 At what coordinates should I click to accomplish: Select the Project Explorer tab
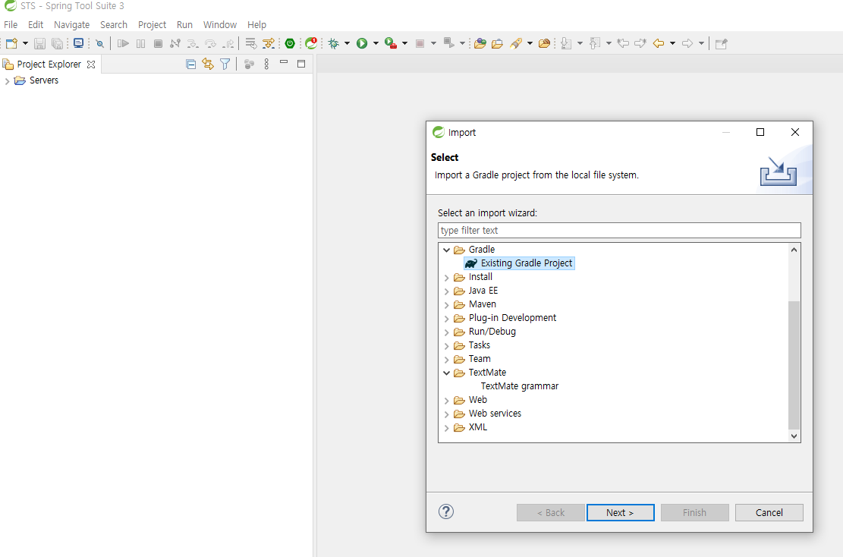click(x=49, y=65)
